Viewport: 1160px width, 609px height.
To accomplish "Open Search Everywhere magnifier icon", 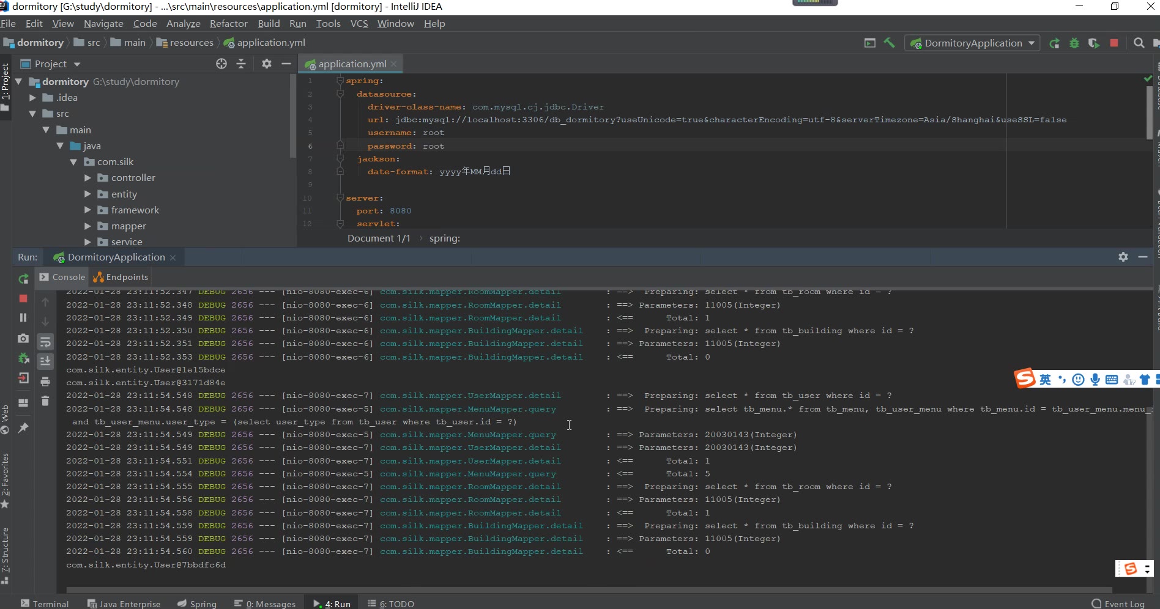I will tap(1139, 43).
